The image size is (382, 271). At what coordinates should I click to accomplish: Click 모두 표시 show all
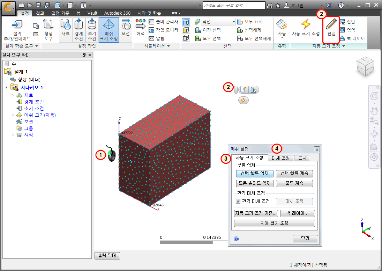[250, 22]
